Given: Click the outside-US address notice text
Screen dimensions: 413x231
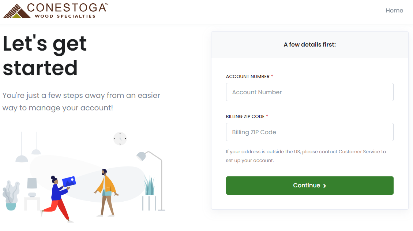Looking at the screenshot, I should (307, 156).
